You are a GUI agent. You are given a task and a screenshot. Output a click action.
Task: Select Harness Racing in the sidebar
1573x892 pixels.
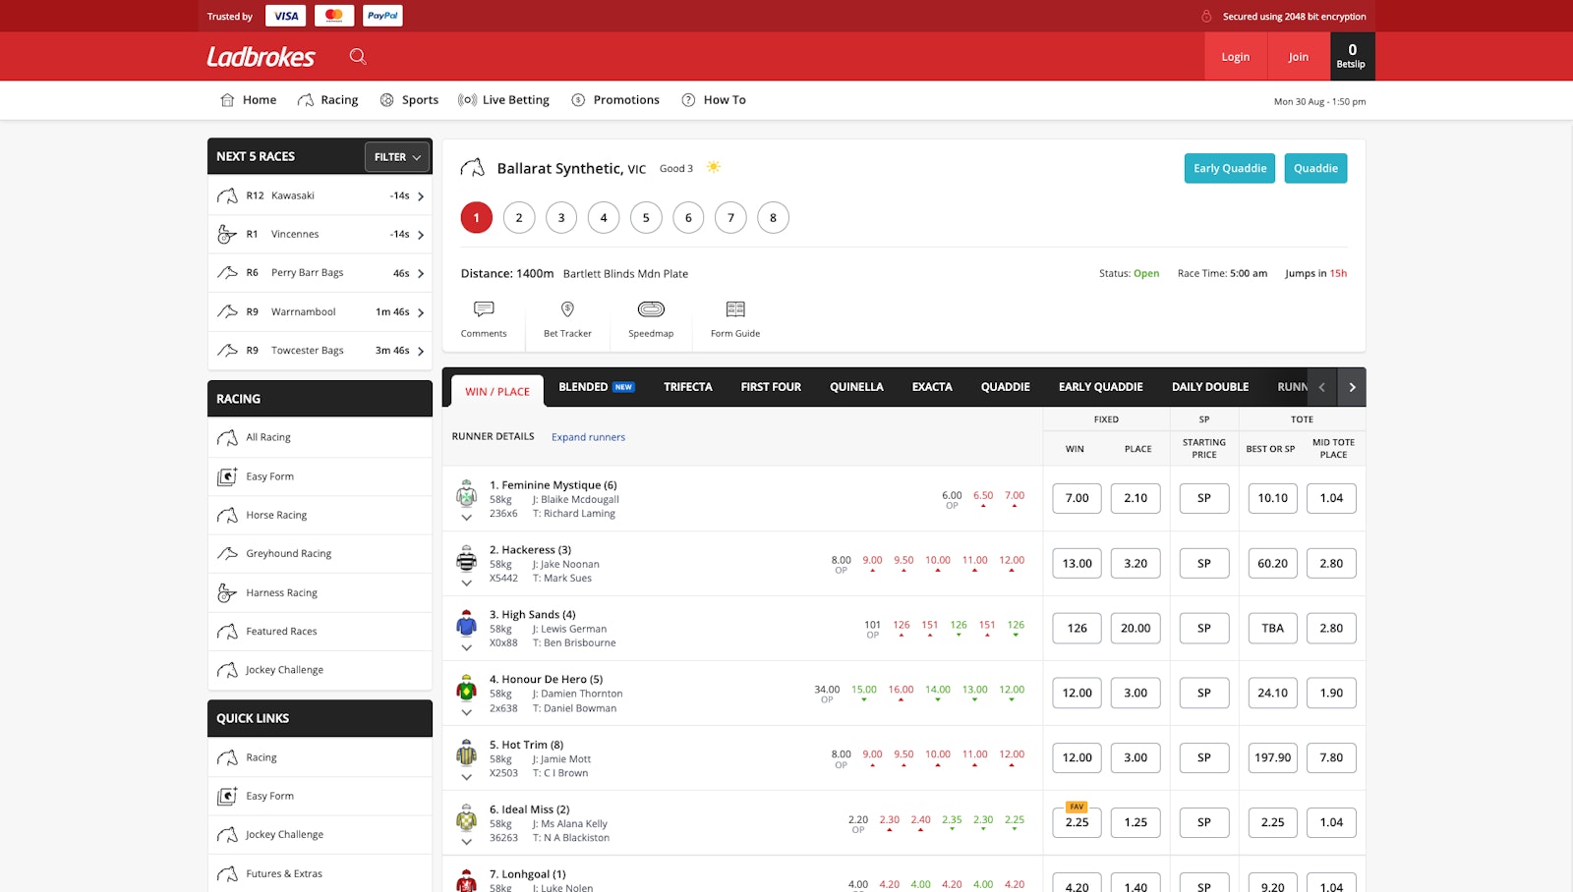[281, 592]
